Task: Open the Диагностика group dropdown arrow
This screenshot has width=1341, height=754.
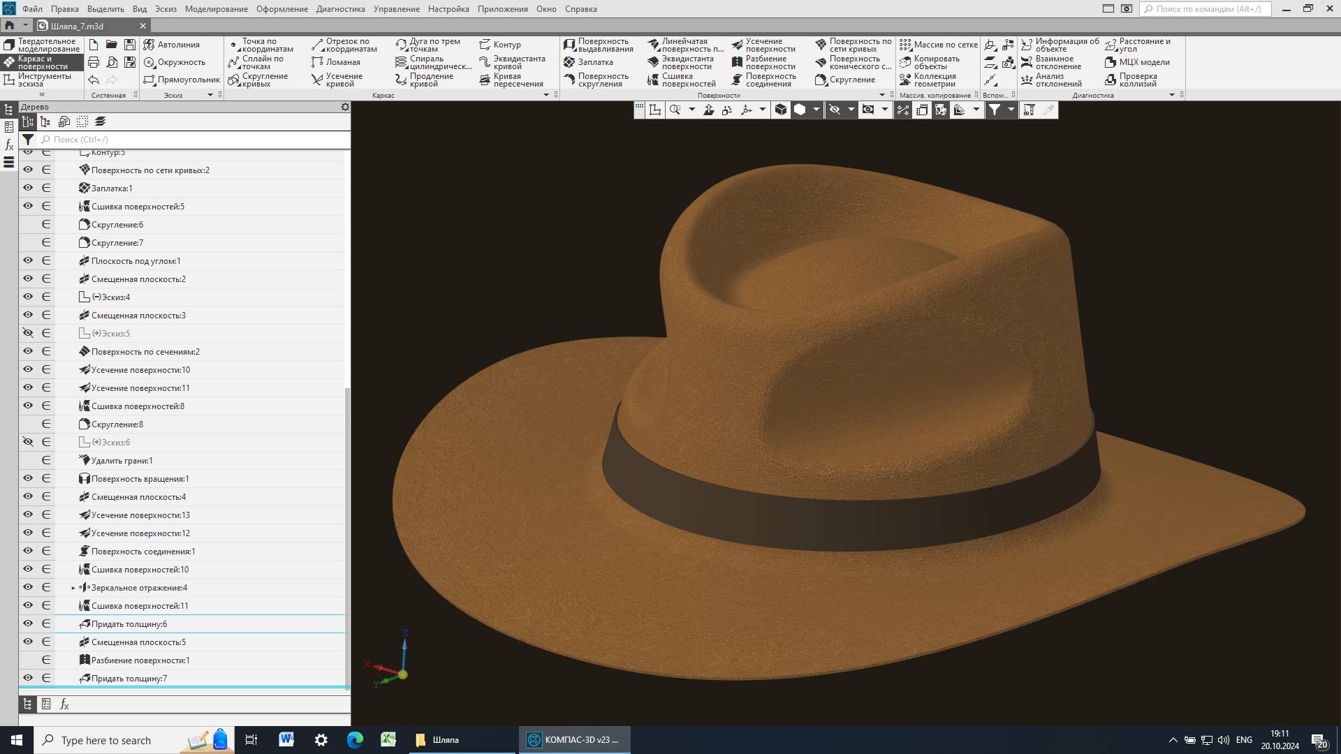Action: pos(1172,95)
